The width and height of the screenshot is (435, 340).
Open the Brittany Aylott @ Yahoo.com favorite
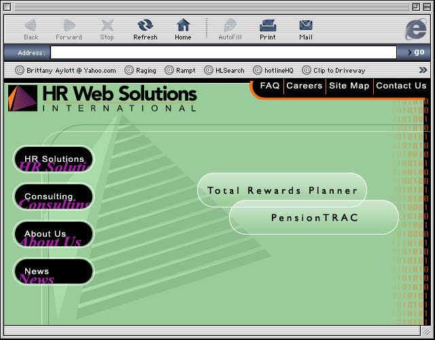(x=65, y=70)
